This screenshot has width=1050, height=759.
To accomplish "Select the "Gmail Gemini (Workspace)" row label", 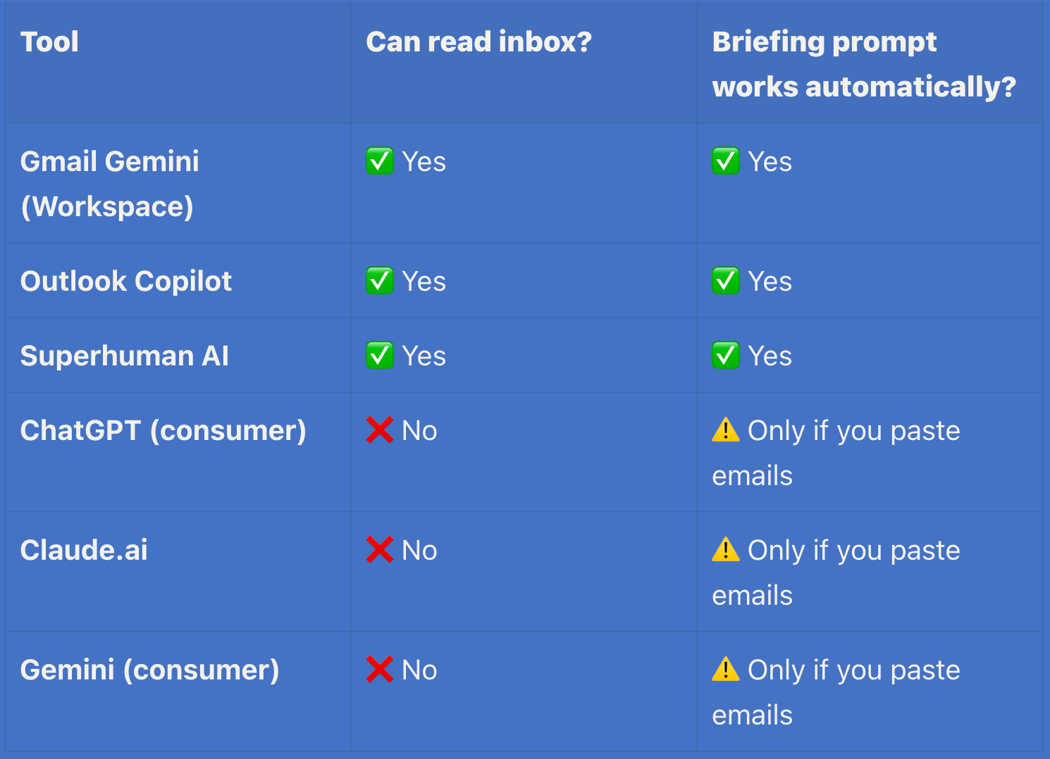I will (x=109, y=184).
